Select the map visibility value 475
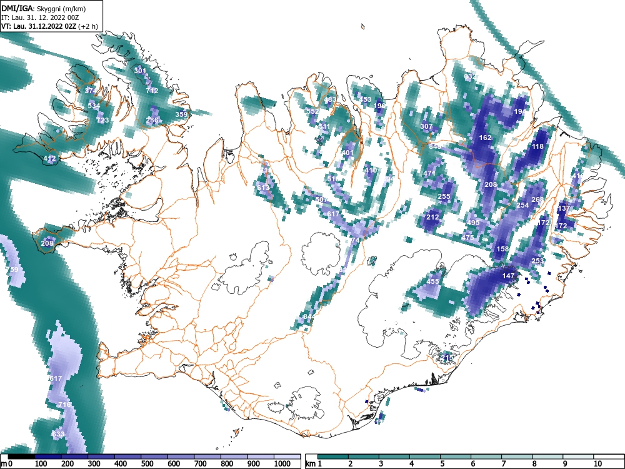Image resolution: width=625 pixels, height=469 pixels. (x=467, y=238)
